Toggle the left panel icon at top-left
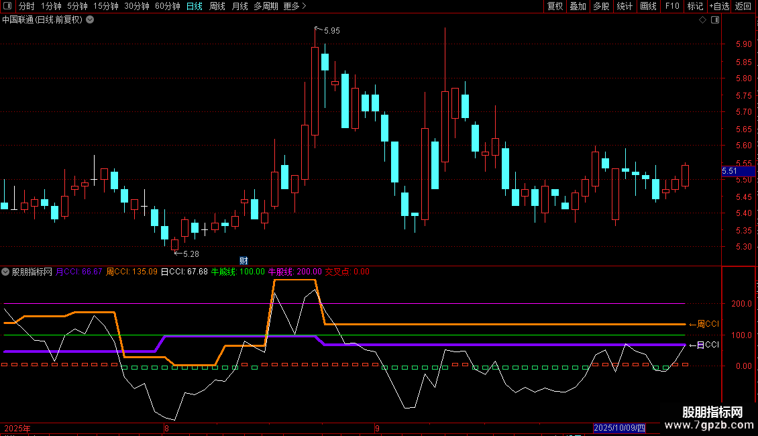 pyautogui.click(x=7, y=6)
